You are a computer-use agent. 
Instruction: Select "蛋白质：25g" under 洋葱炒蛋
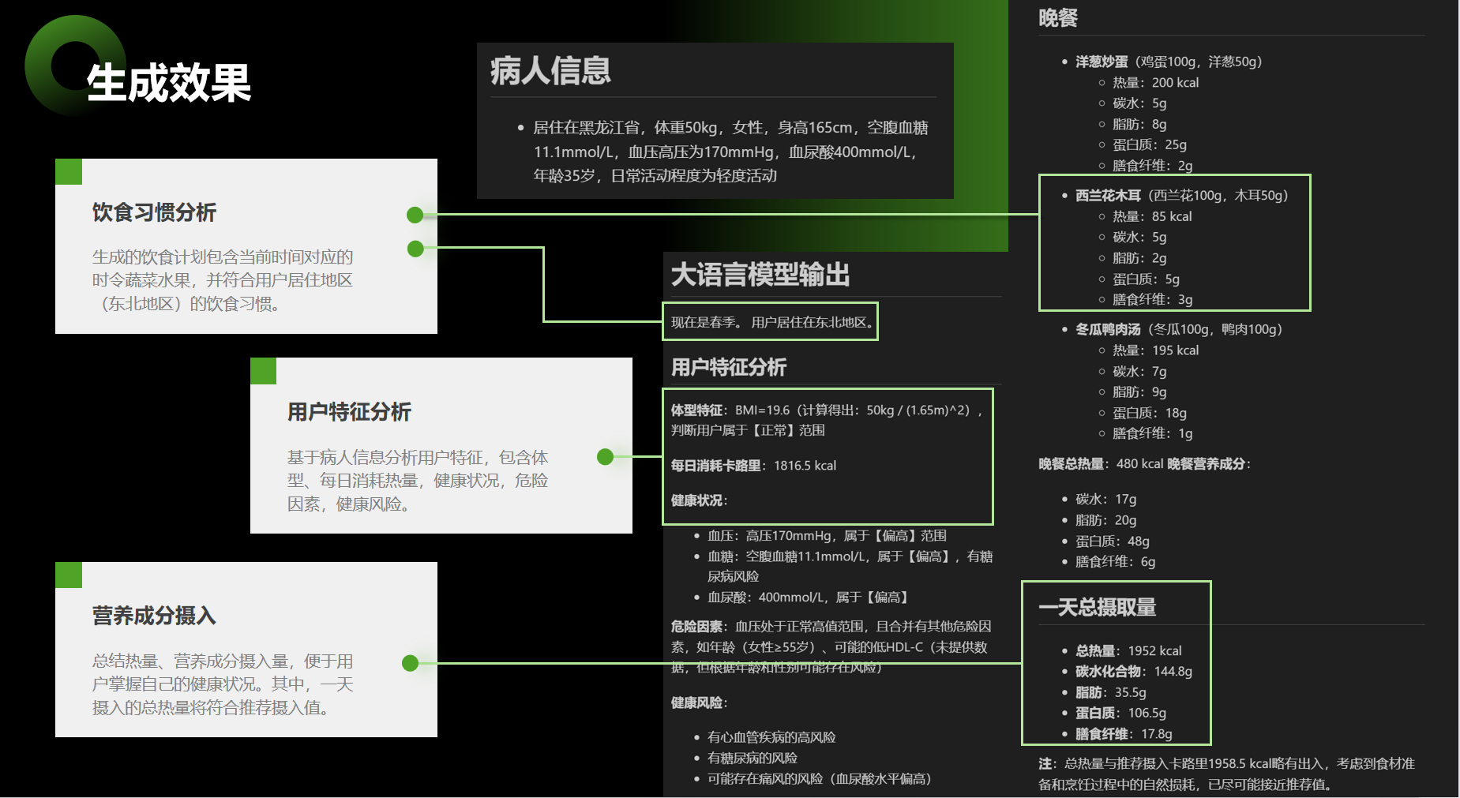pyautogui.click(x=1150, y=144)
